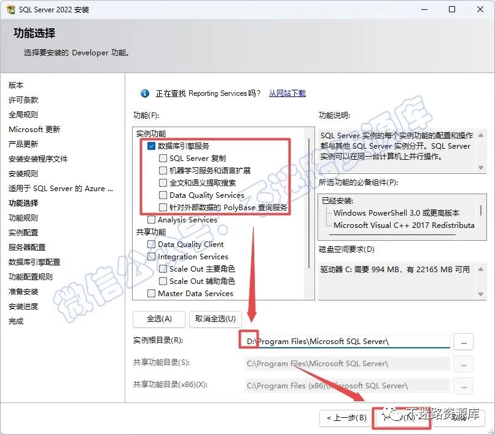Select 许可条款 step in the sidebar
495x435 pixels.
point(23,100)
